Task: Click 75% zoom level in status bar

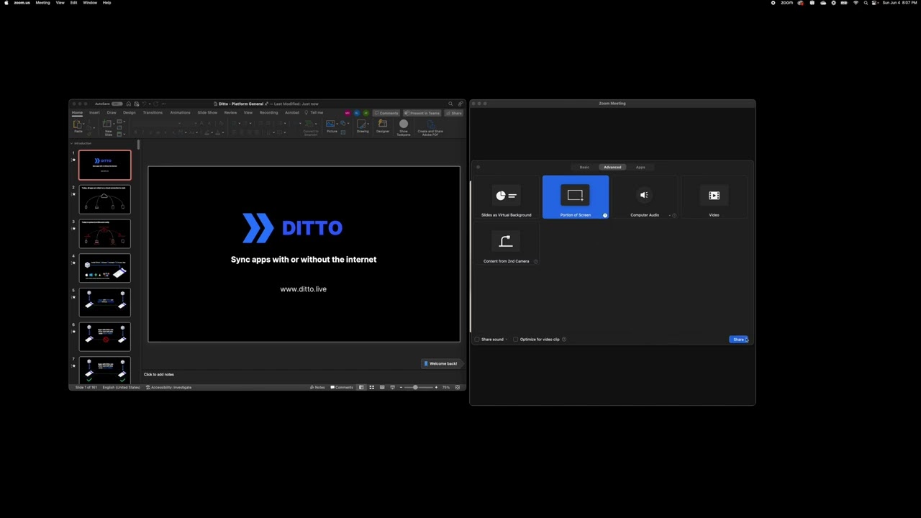Action: [446, 387]
